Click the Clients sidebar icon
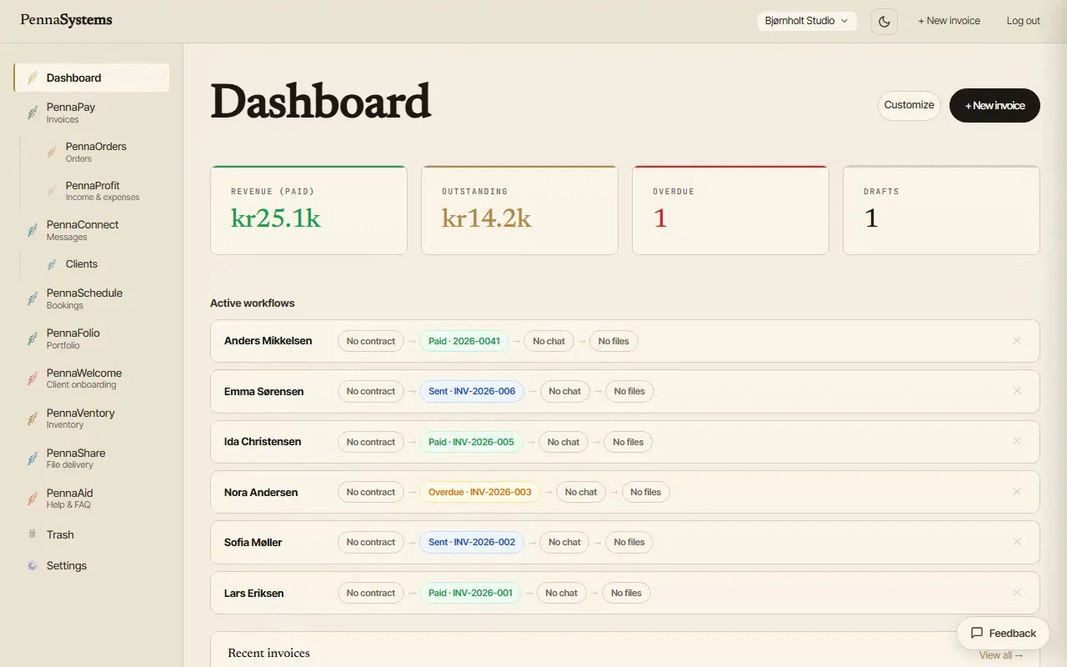The image size is (1067, 667). coord(52,264)
